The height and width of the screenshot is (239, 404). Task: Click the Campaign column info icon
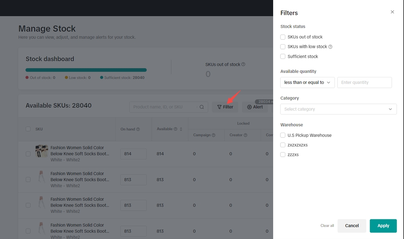[214, 135]
